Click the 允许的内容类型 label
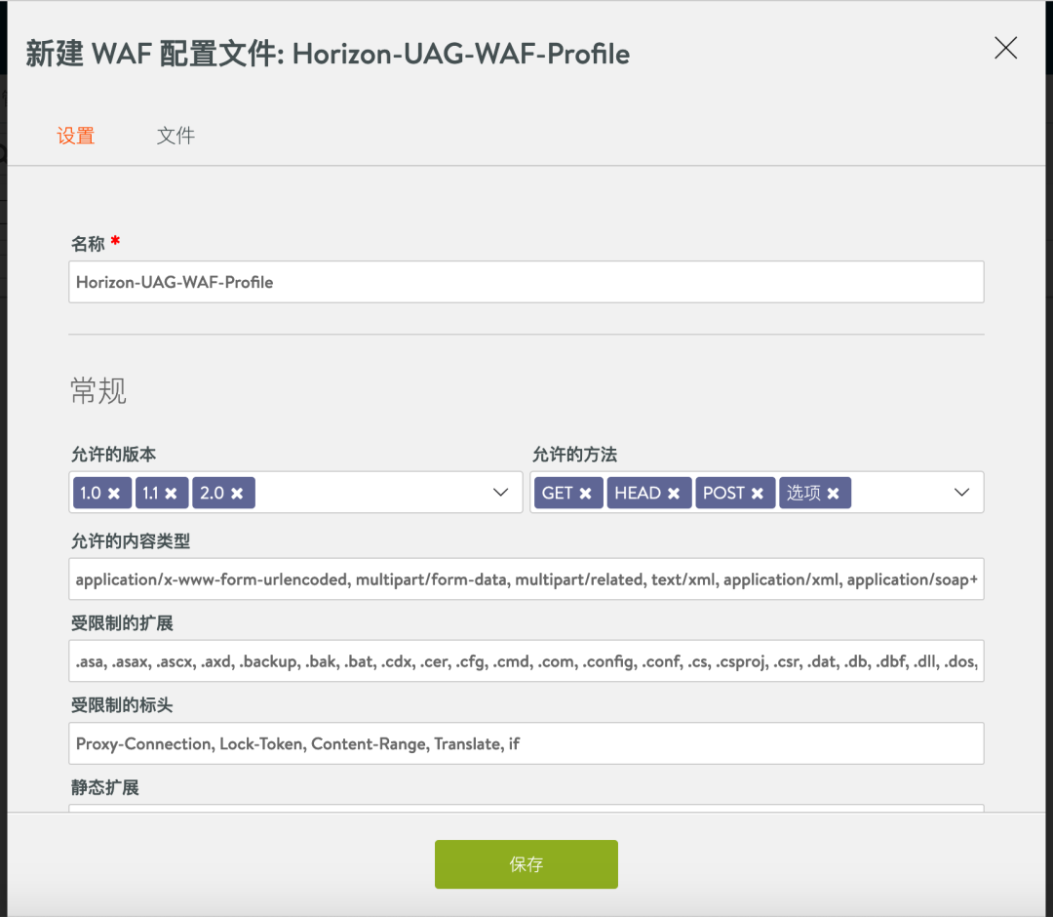1053x917 pixels. click(x=131, y=541)
